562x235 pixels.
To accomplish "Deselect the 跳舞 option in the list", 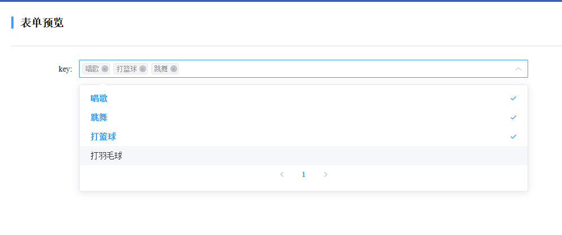I will (x=303, y=117).
